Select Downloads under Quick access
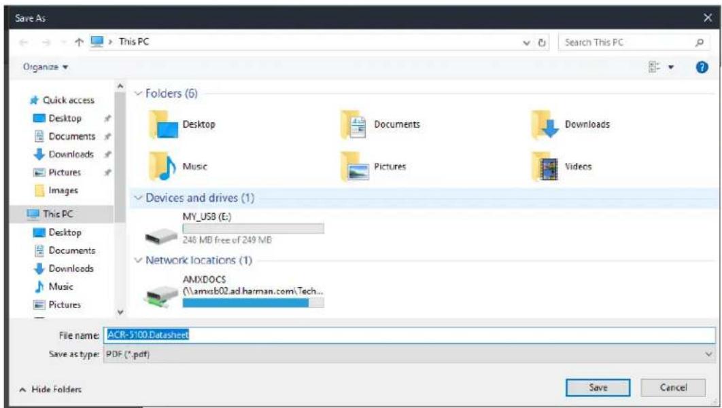This screenshot has width=722, height=408. click(64, 154)
